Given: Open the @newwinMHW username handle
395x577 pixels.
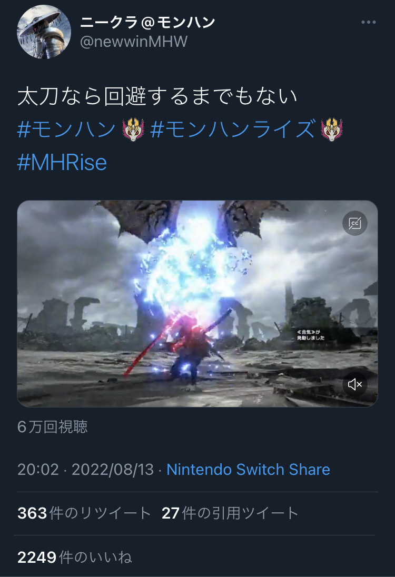Looking at the screenshot, I should tap(134, 42).
